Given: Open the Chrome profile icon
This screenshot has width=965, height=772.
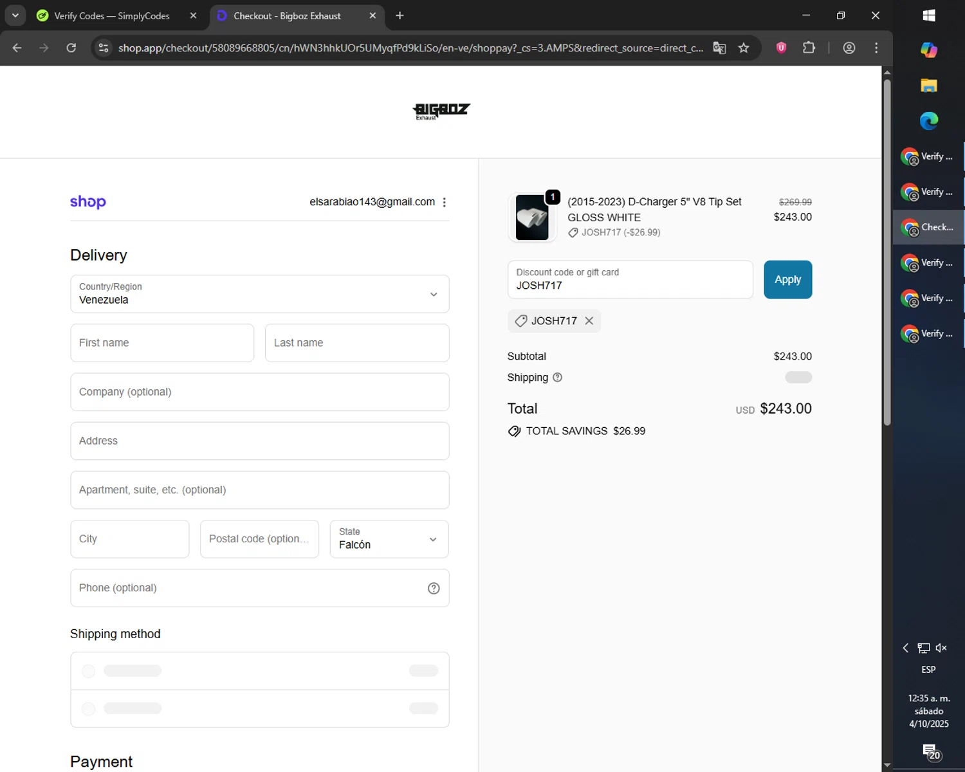Looking at the screenshot, I should point(849,48).
